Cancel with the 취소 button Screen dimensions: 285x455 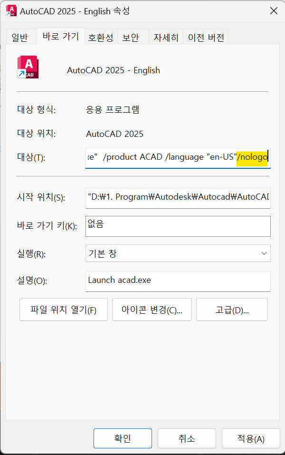tap(187, 438)
